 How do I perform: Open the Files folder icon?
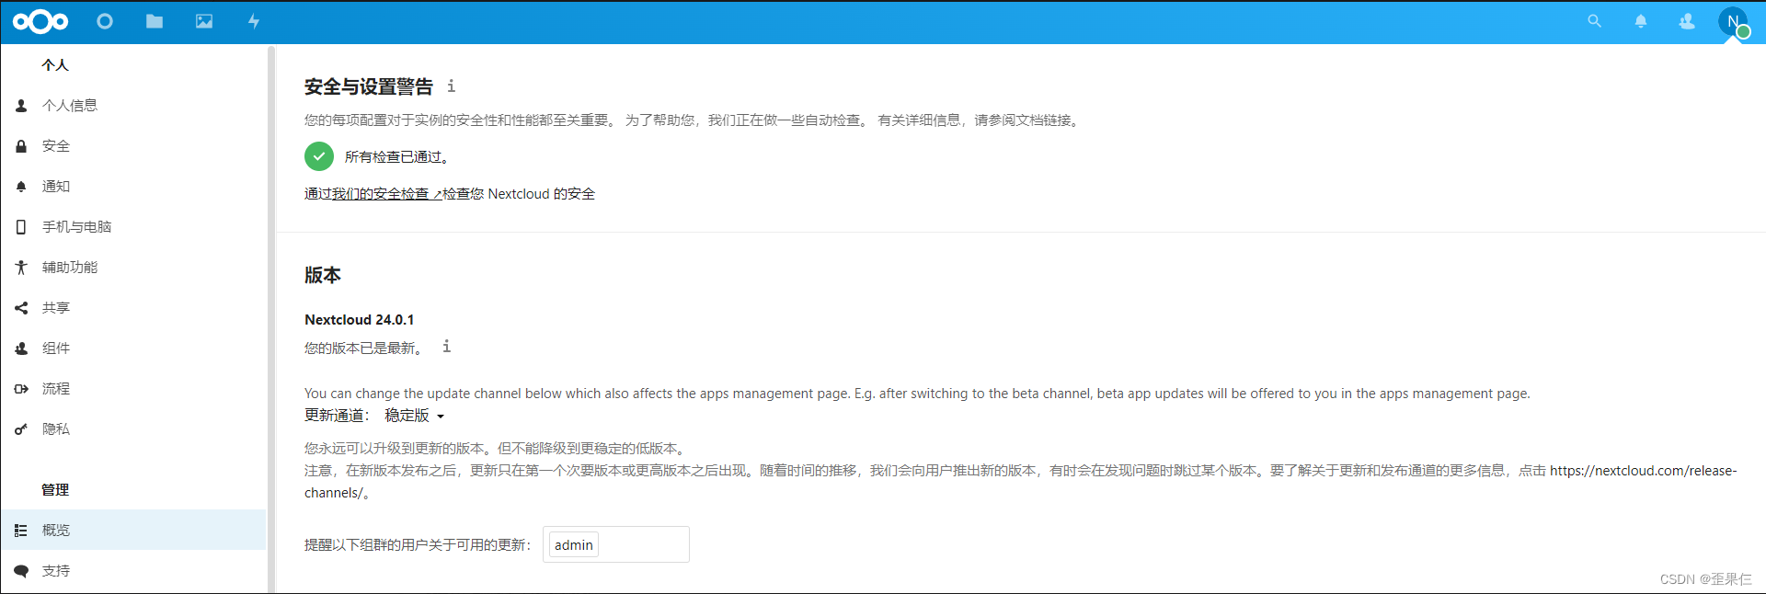click(155, 21)
